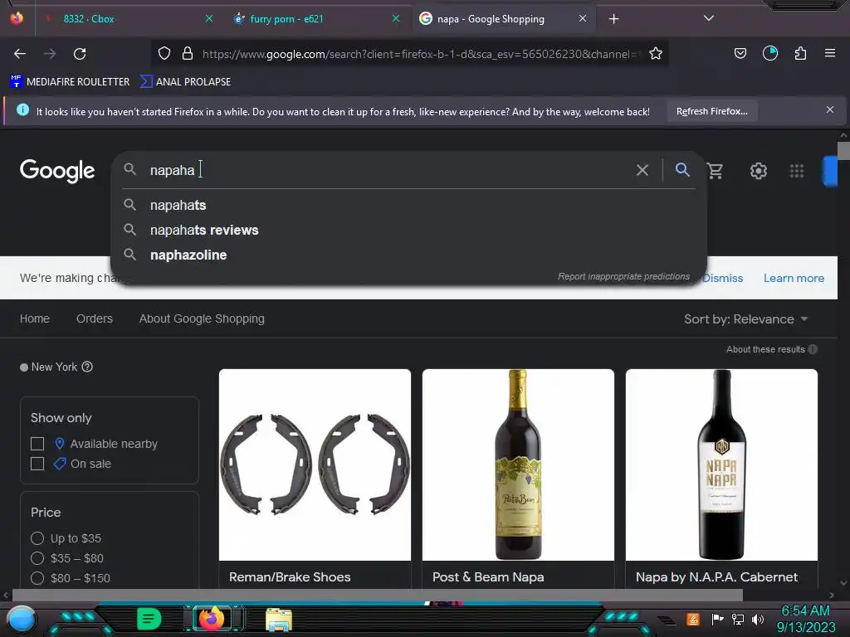Open the Google apps grid icon
This screenshot has width=850, height=637.
coord(796,171)
